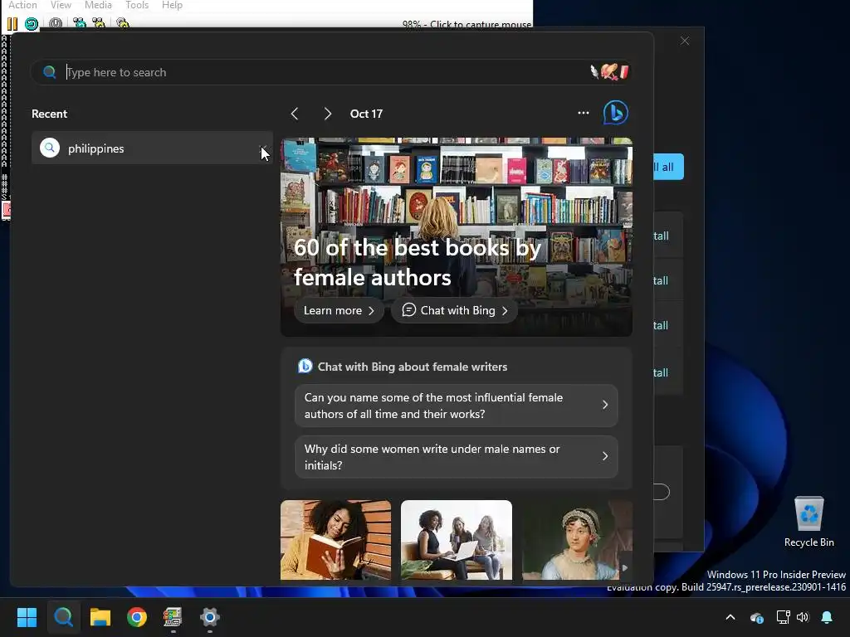Click the Chat with Bing button
Image resolution: width=850 pixels, height=637 pixels.
[x=454, y=310]
